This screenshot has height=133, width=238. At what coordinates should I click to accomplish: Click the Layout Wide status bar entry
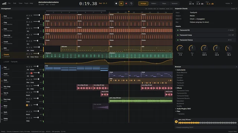[232, 132]
